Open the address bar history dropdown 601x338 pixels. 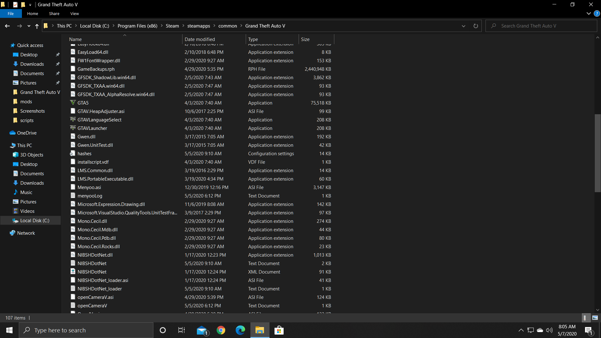tap(464, 26)
